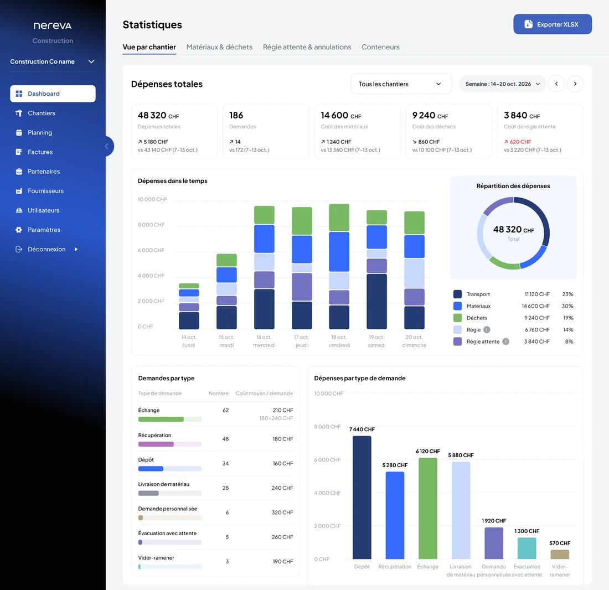Open Chantiers in the sidebar
This screenshot has height=590, width=609.
coord(53,113)
